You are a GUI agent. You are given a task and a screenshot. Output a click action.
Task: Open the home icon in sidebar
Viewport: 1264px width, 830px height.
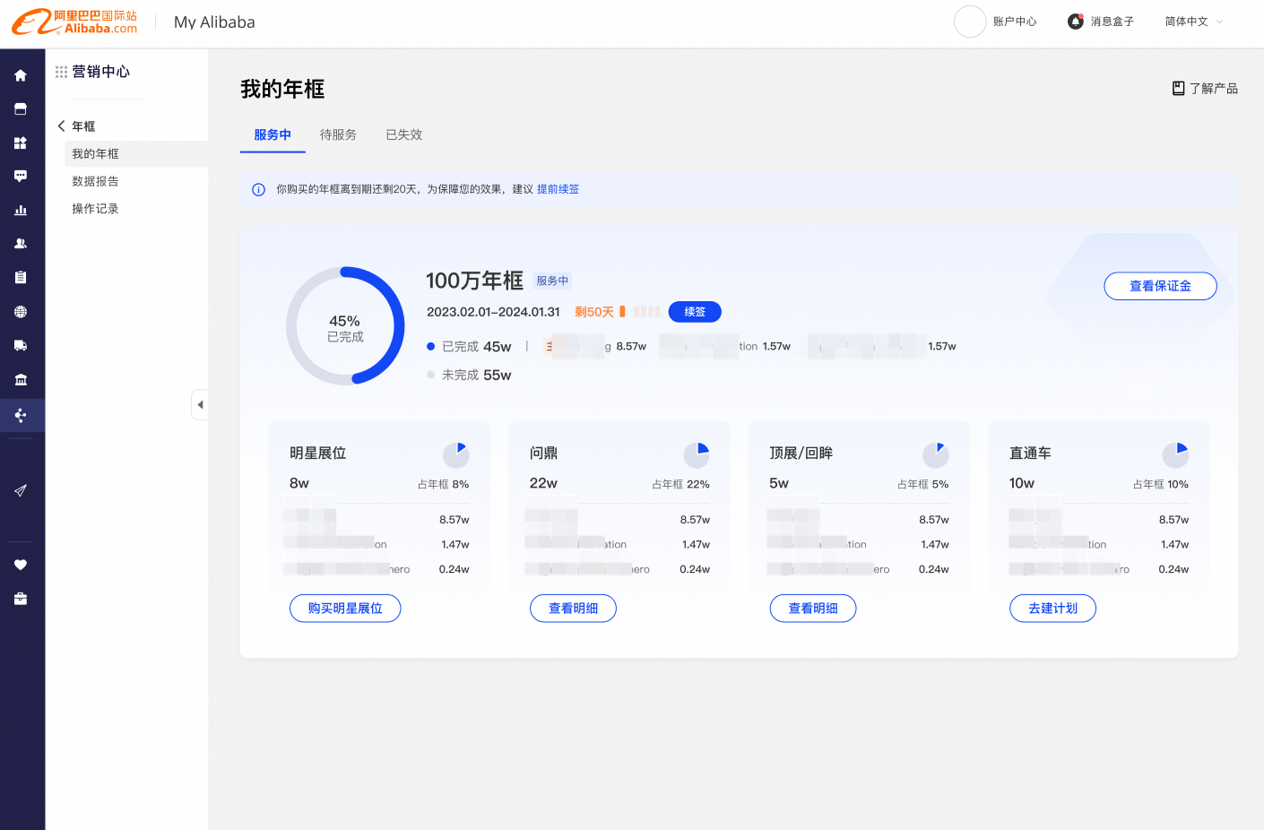[x=21, y=75]
